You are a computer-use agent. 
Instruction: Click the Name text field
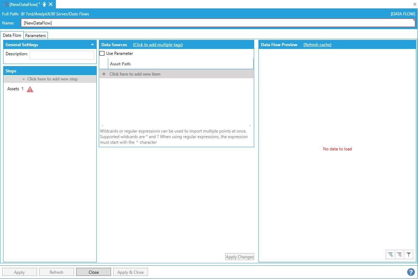click(218, 23)
